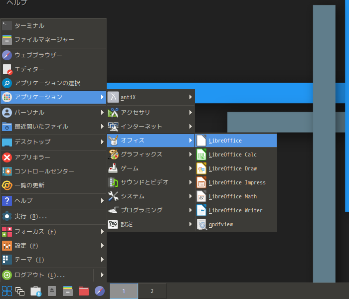Screen dimensions: 349x299
Task: Open エディター from the menu
Action: point(53,69)
